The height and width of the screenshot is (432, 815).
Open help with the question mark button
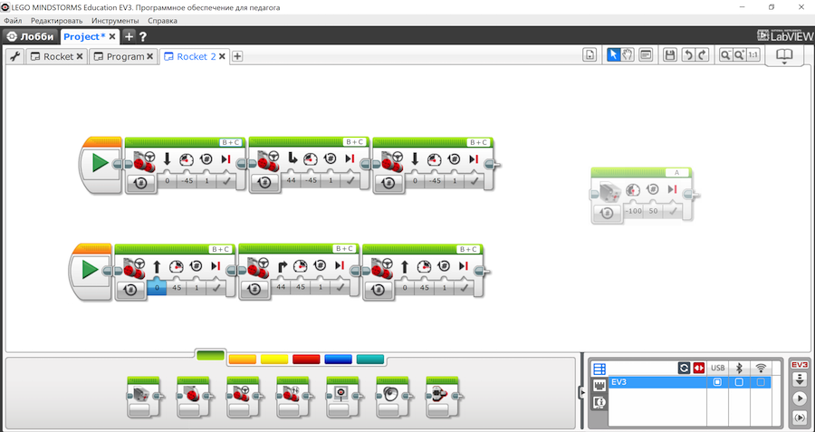pyautogui.click(x=143, y=36)
